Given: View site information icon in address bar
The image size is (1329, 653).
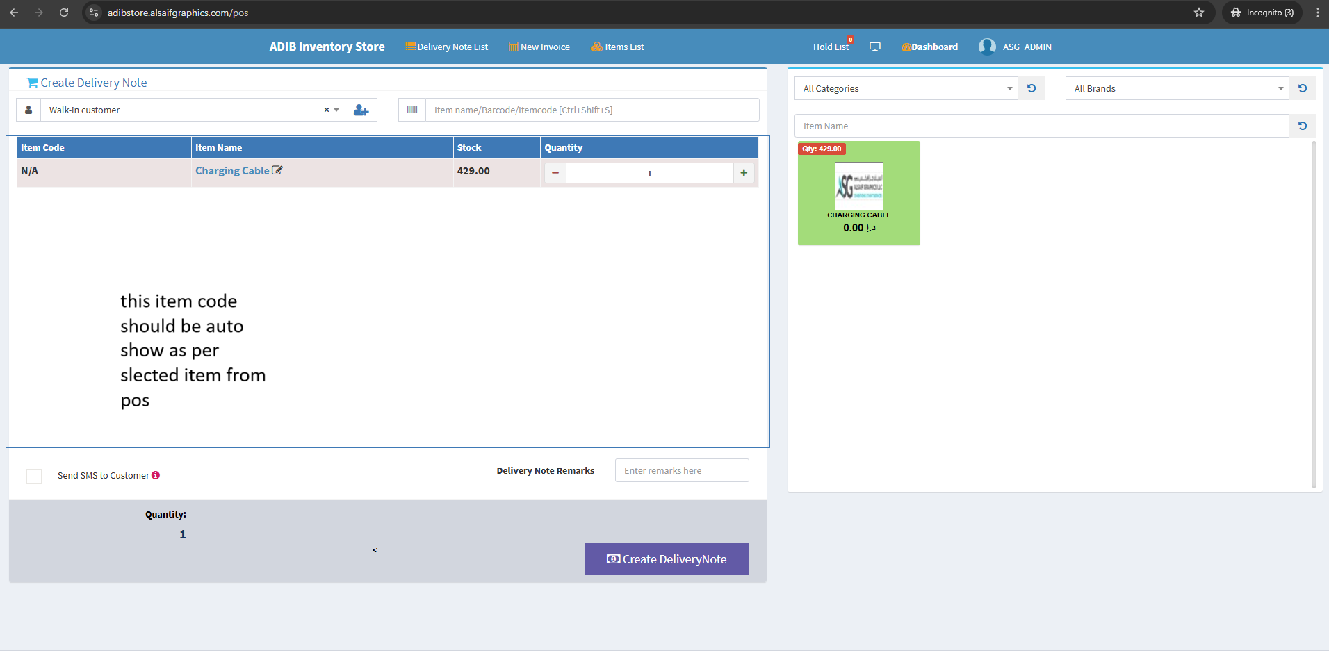Looking at the screenshot, I should (95, 13).
